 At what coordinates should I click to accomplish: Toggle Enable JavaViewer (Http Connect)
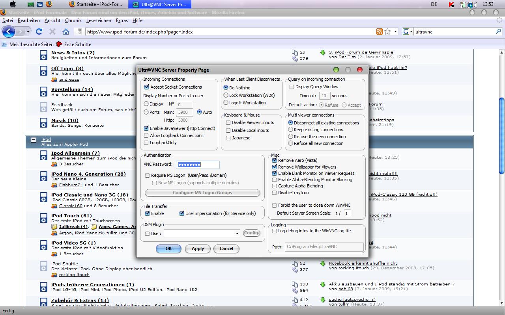pos(146,128)
